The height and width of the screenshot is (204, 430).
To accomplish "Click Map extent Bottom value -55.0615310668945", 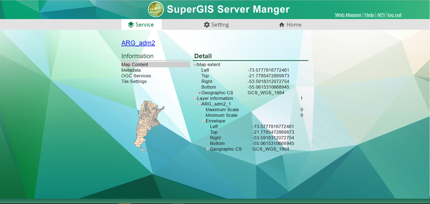I will click(268, 87).
